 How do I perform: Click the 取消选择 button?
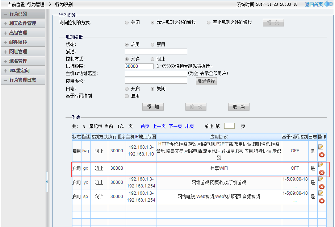point(206,81)
